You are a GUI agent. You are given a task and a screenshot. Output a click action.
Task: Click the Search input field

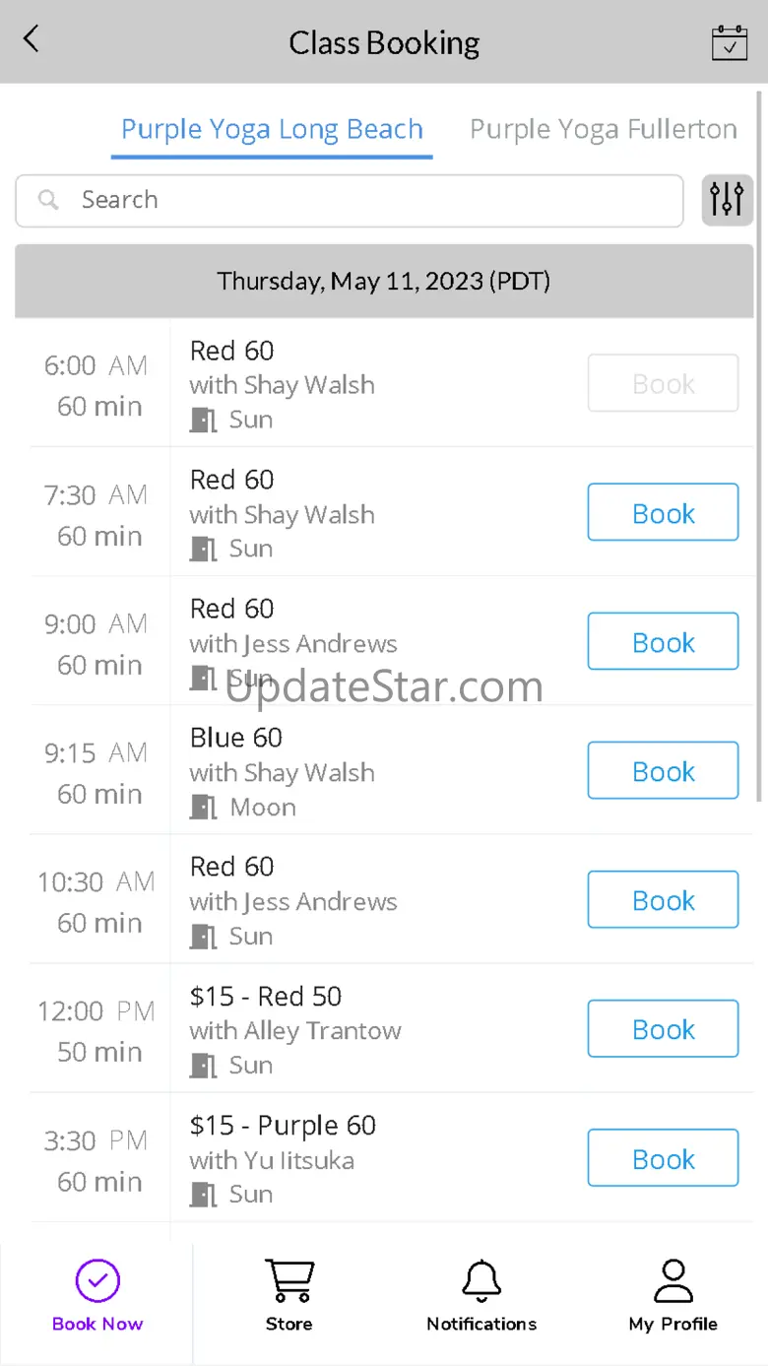pyautogui.click(x=350, y=200)
